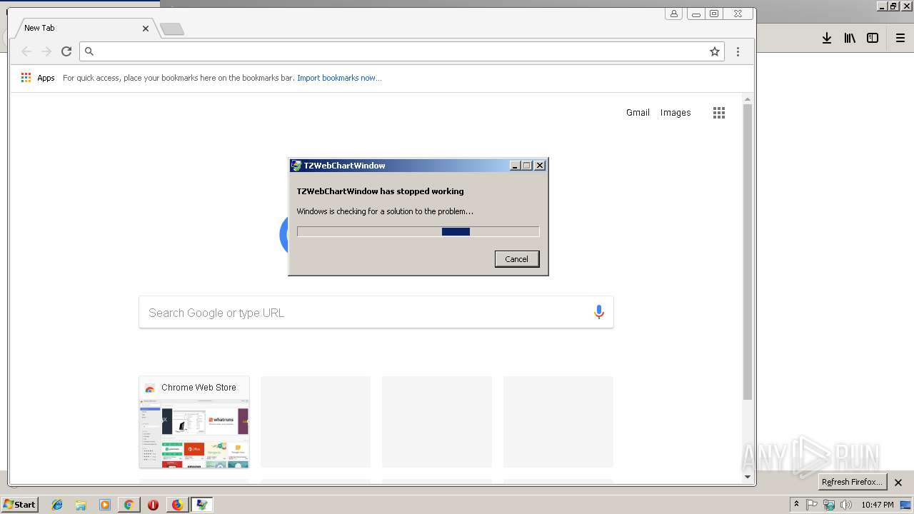
Task: Open Firefox downloads arrow icon
Action: tap(827, 39)
